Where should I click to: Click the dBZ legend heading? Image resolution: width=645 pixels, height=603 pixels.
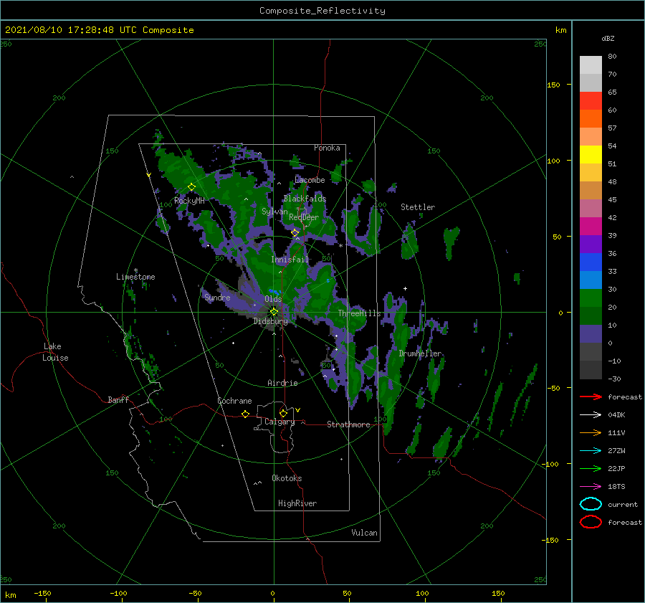[608, 38]
